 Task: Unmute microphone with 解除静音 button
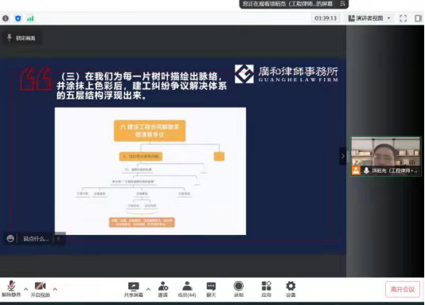point(11,289)
